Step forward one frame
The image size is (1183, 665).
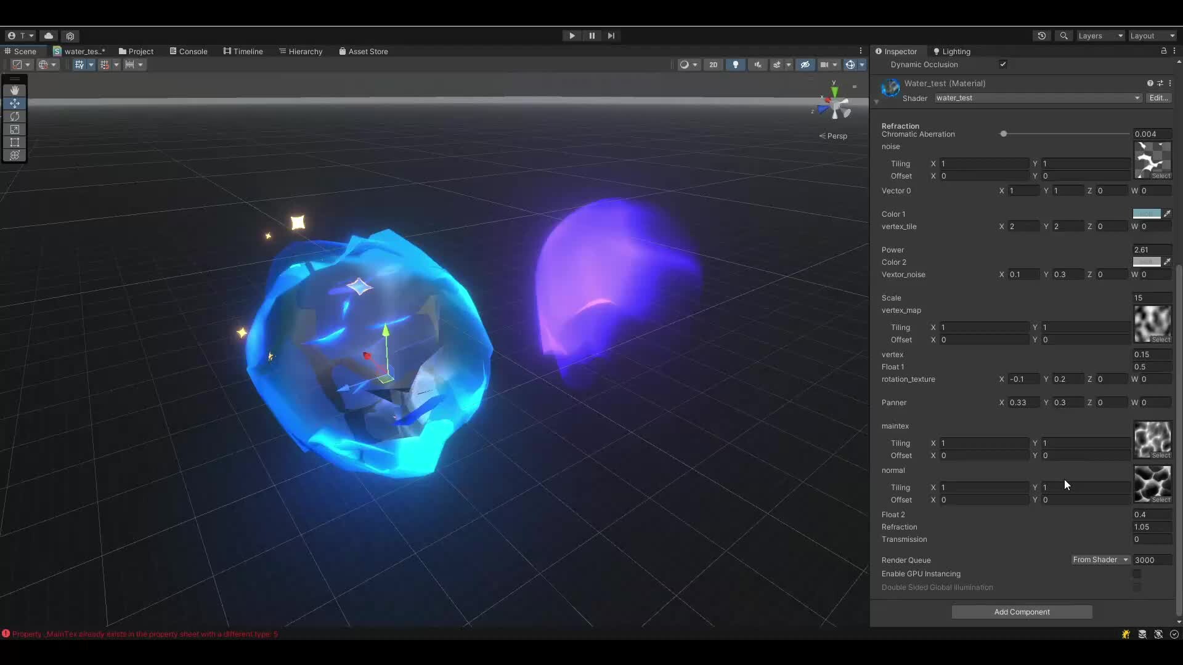pyautogui.click(x=611, y=36)
